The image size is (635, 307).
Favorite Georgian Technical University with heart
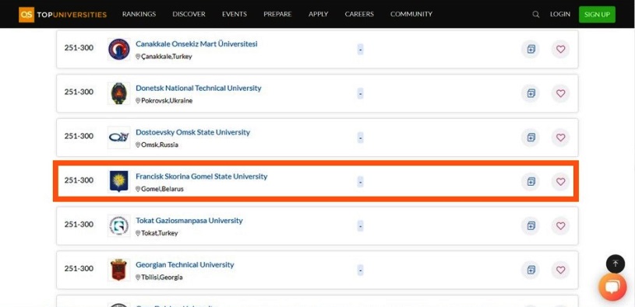click(x=560, y=270)
